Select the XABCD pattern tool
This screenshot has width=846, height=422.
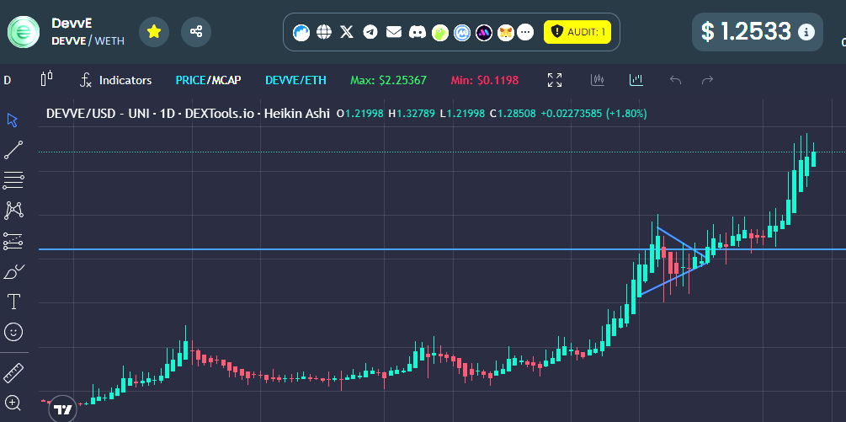coord(13,211)
